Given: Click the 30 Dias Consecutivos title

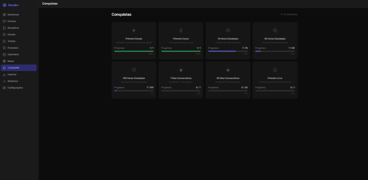Looking at the screenshot, I should (228, 78).
